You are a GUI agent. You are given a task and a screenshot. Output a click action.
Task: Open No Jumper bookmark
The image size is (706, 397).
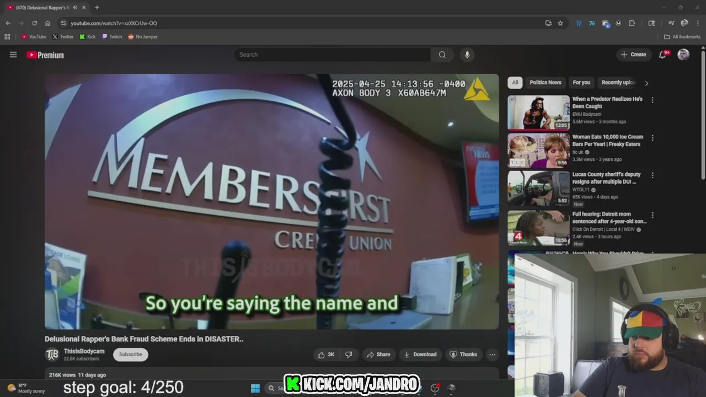(x=143, y=37)
